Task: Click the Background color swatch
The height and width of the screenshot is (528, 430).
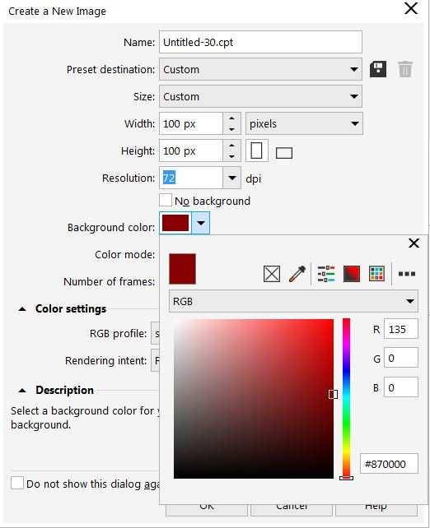Action: 175,223
